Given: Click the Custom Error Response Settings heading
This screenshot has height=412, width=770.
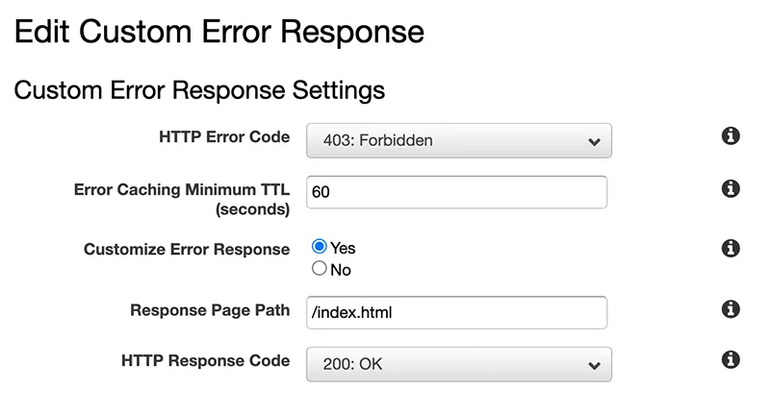Looking at the screenshot, I should (x=199, y=90).
